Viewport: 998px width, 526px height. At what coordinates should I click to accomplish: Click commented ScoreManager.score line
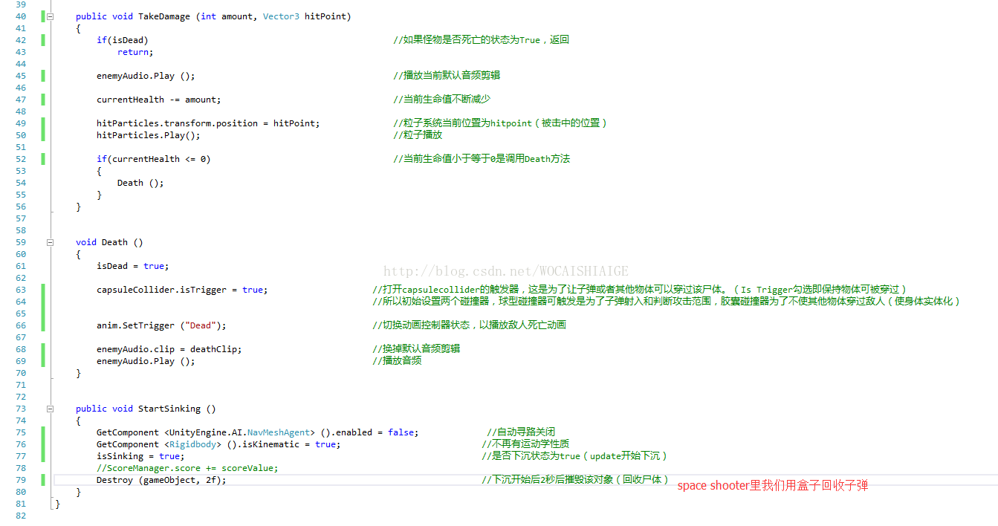(187, 468)
